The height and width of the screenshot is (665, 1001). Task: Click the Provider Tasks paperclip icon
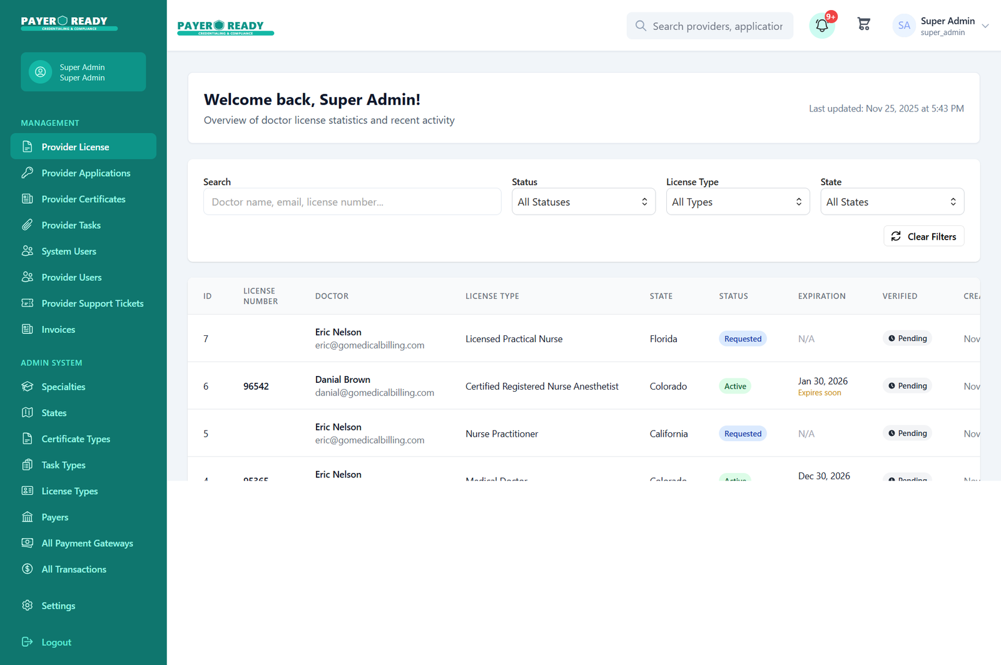coord(27,225)
